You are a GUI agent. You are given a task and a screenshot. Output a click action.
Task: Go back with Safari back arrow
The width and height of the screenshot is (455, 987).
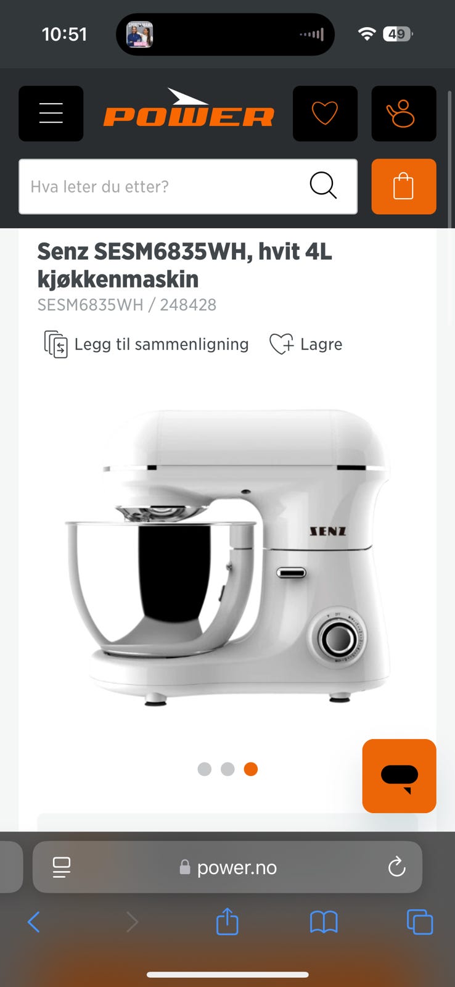[x=34, y=922]
